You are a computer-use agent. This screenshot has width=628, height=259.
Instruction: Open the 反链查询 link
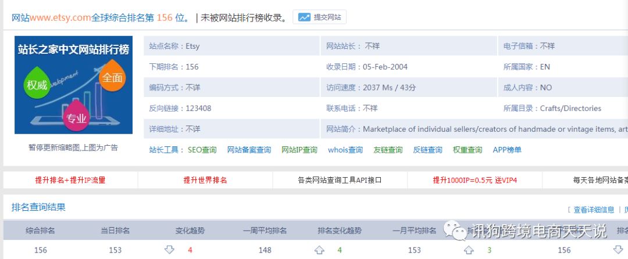427,150
